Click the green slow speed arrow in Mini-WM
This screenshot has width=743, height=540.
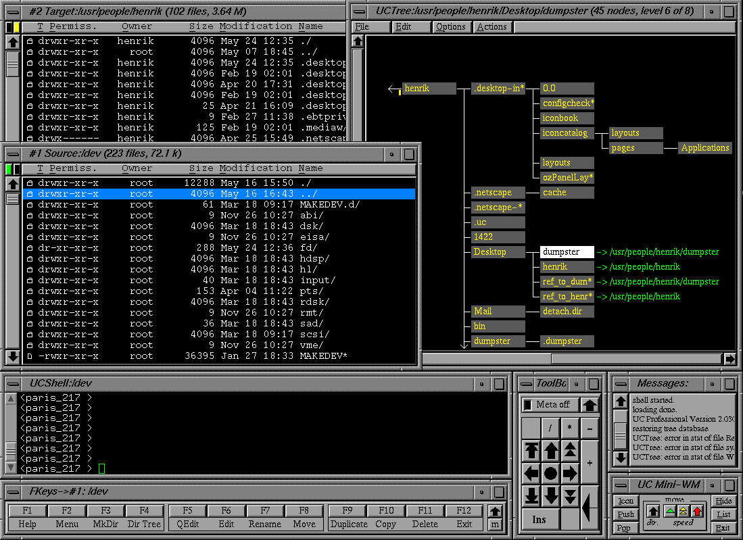(x=670, y=511)
